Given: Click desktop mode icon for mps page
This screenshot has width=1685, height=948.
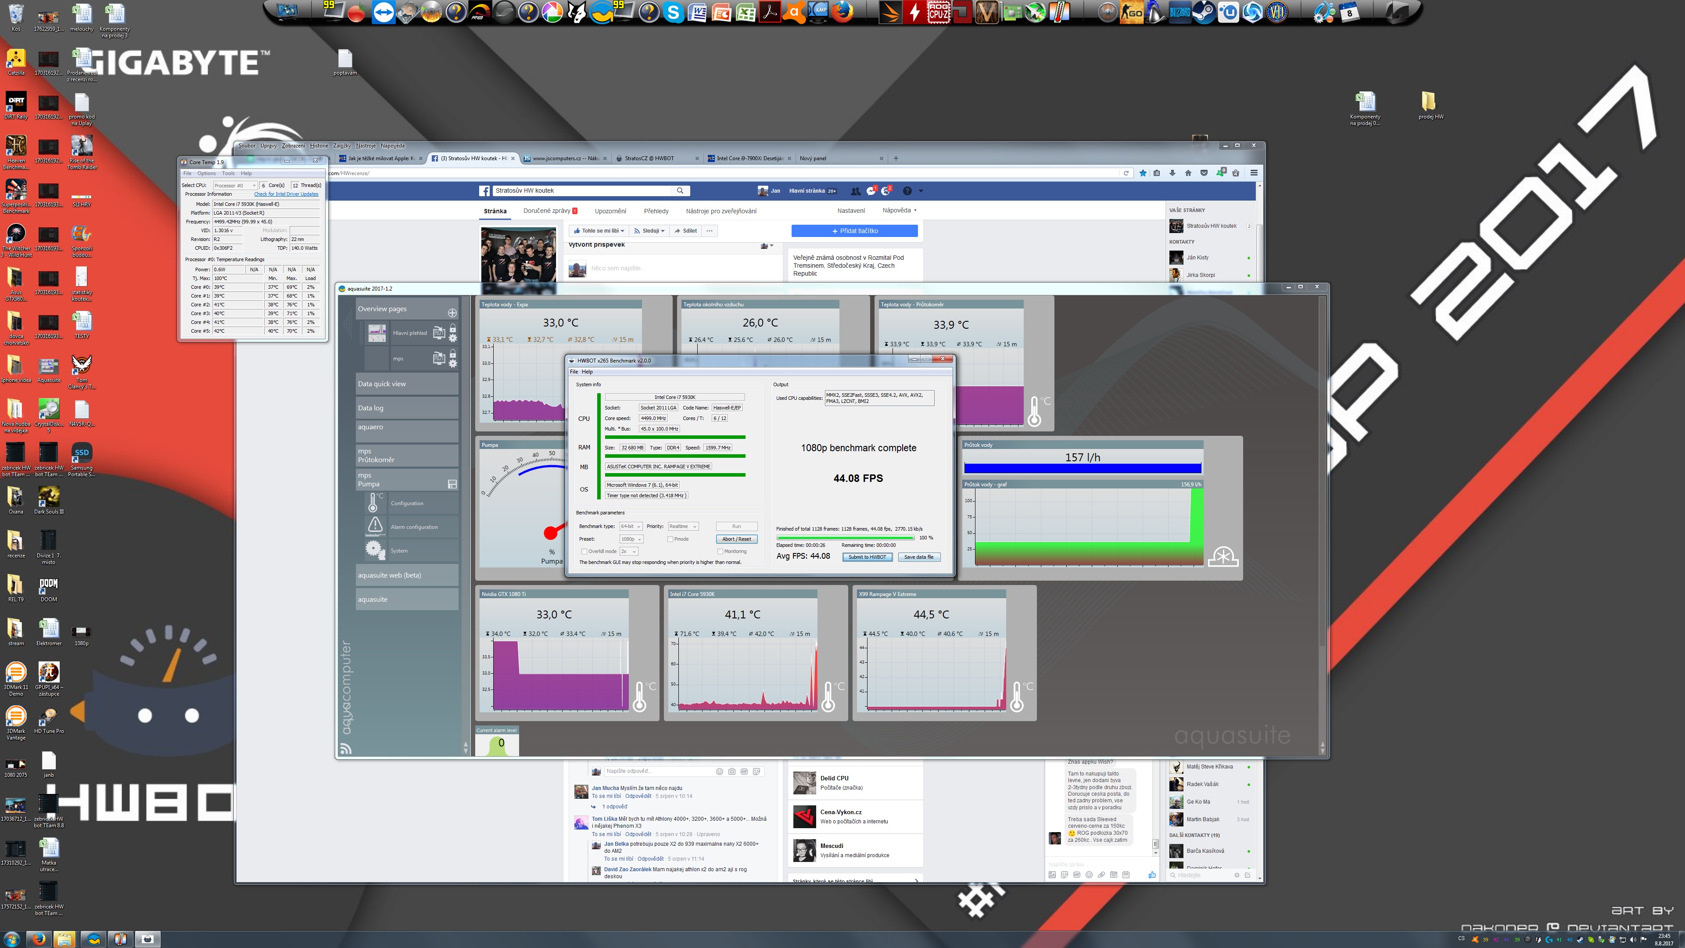Looking at the screenshot, I should click(x=439, y=358).
